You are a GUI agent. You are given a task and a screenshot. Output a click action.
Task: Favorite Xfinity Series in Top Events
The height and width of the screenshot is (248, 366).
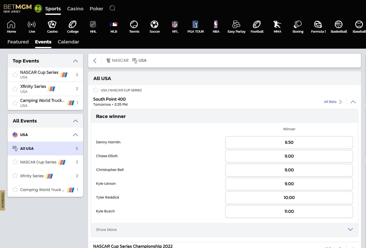15,89
